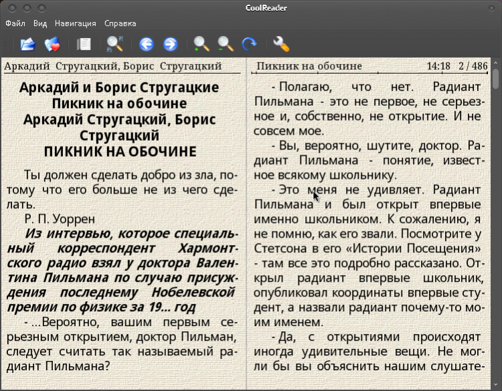Open the Навигация menu

pyautogui.click(x=75, y=23)
